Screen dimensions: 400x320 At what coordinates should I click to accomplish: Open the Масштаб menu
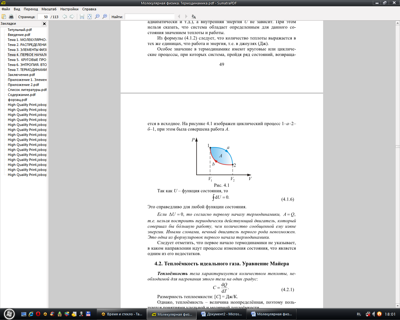click(x=49, y=9)
